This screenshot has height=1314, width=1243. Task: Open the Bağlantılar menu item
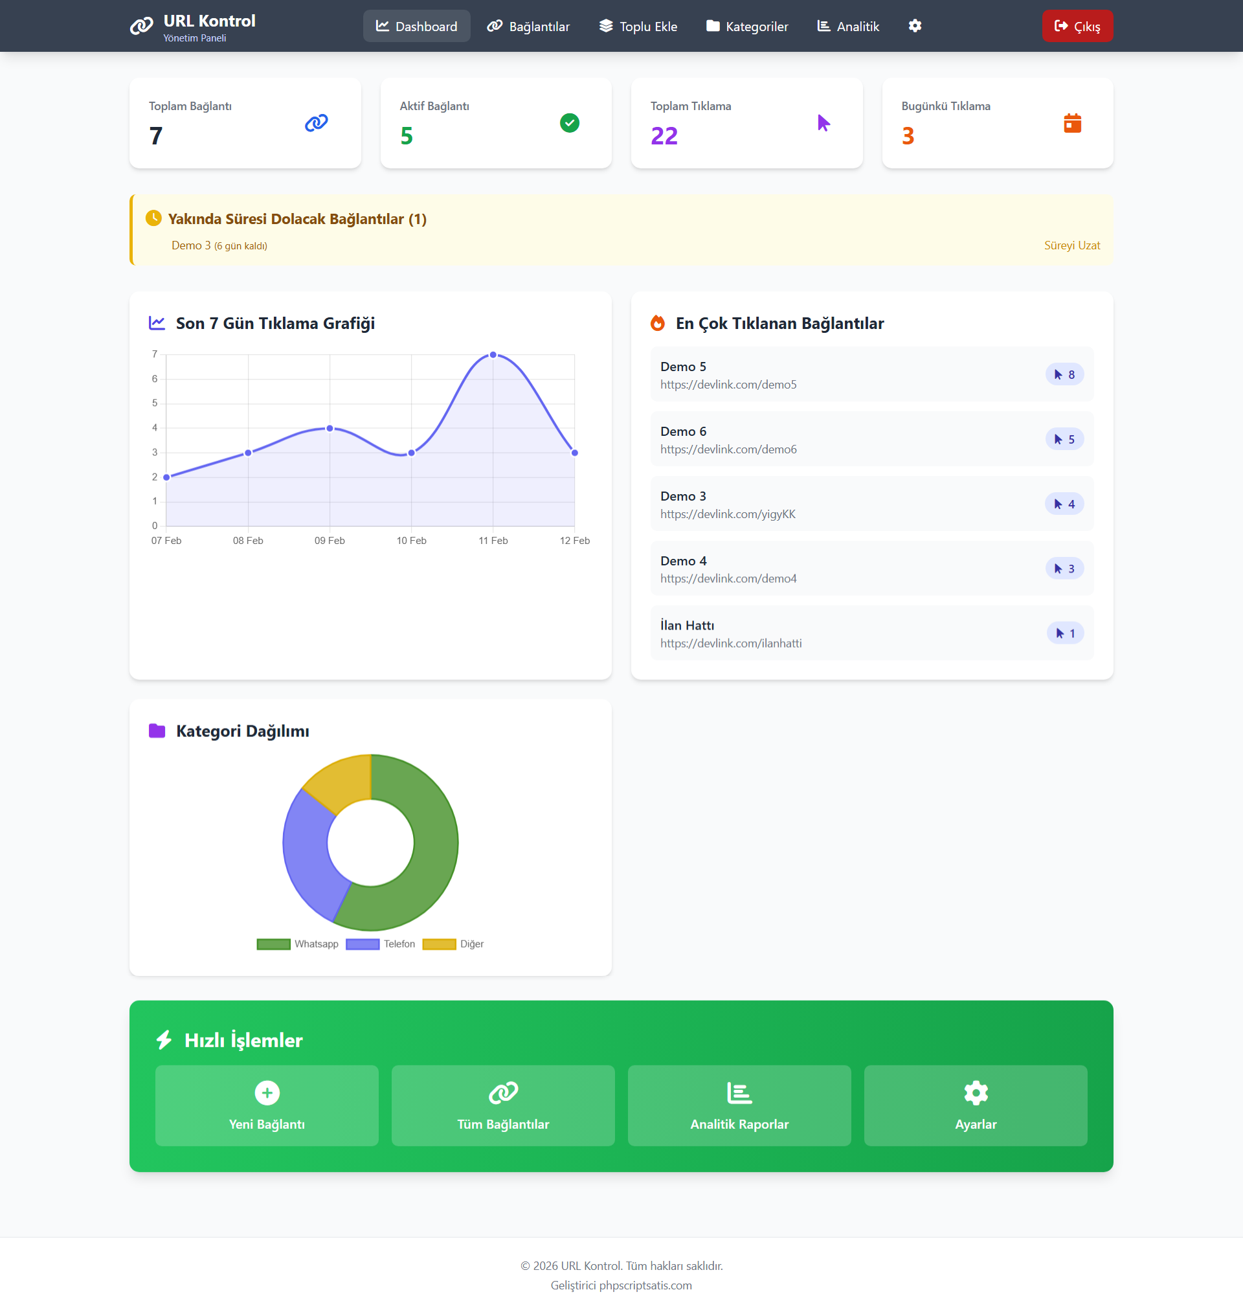(528, 26)
